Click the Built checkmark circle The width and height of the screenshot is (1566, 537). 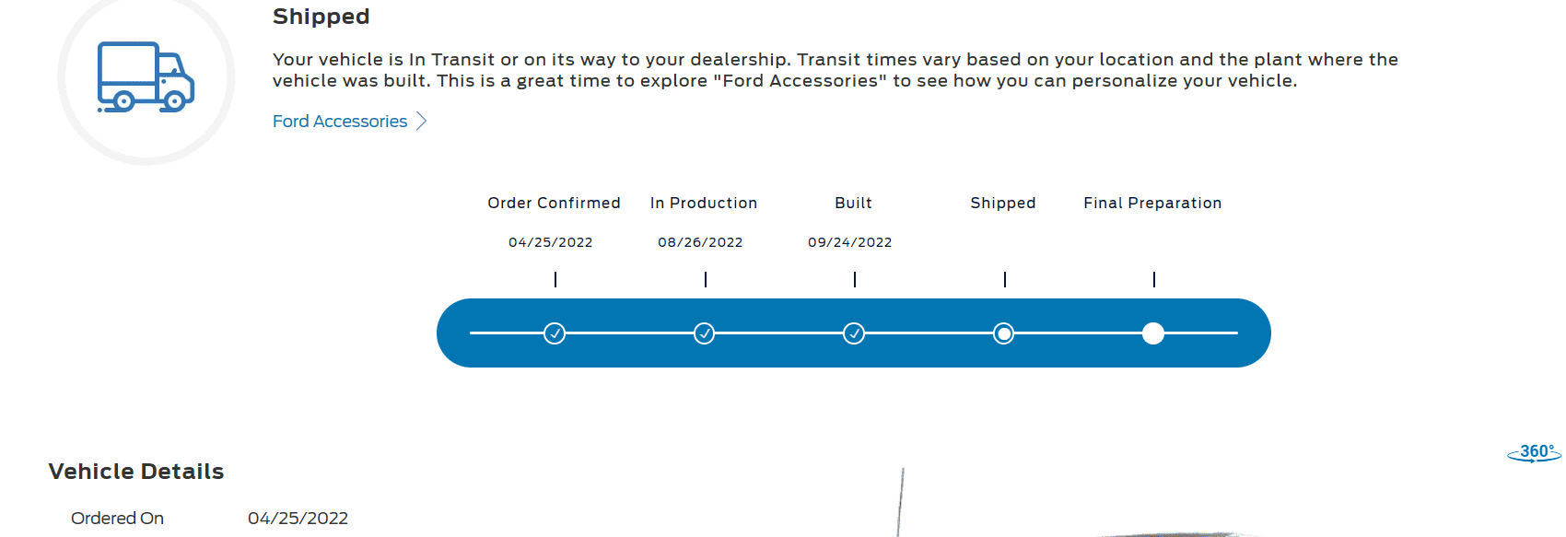pos(854,333)
